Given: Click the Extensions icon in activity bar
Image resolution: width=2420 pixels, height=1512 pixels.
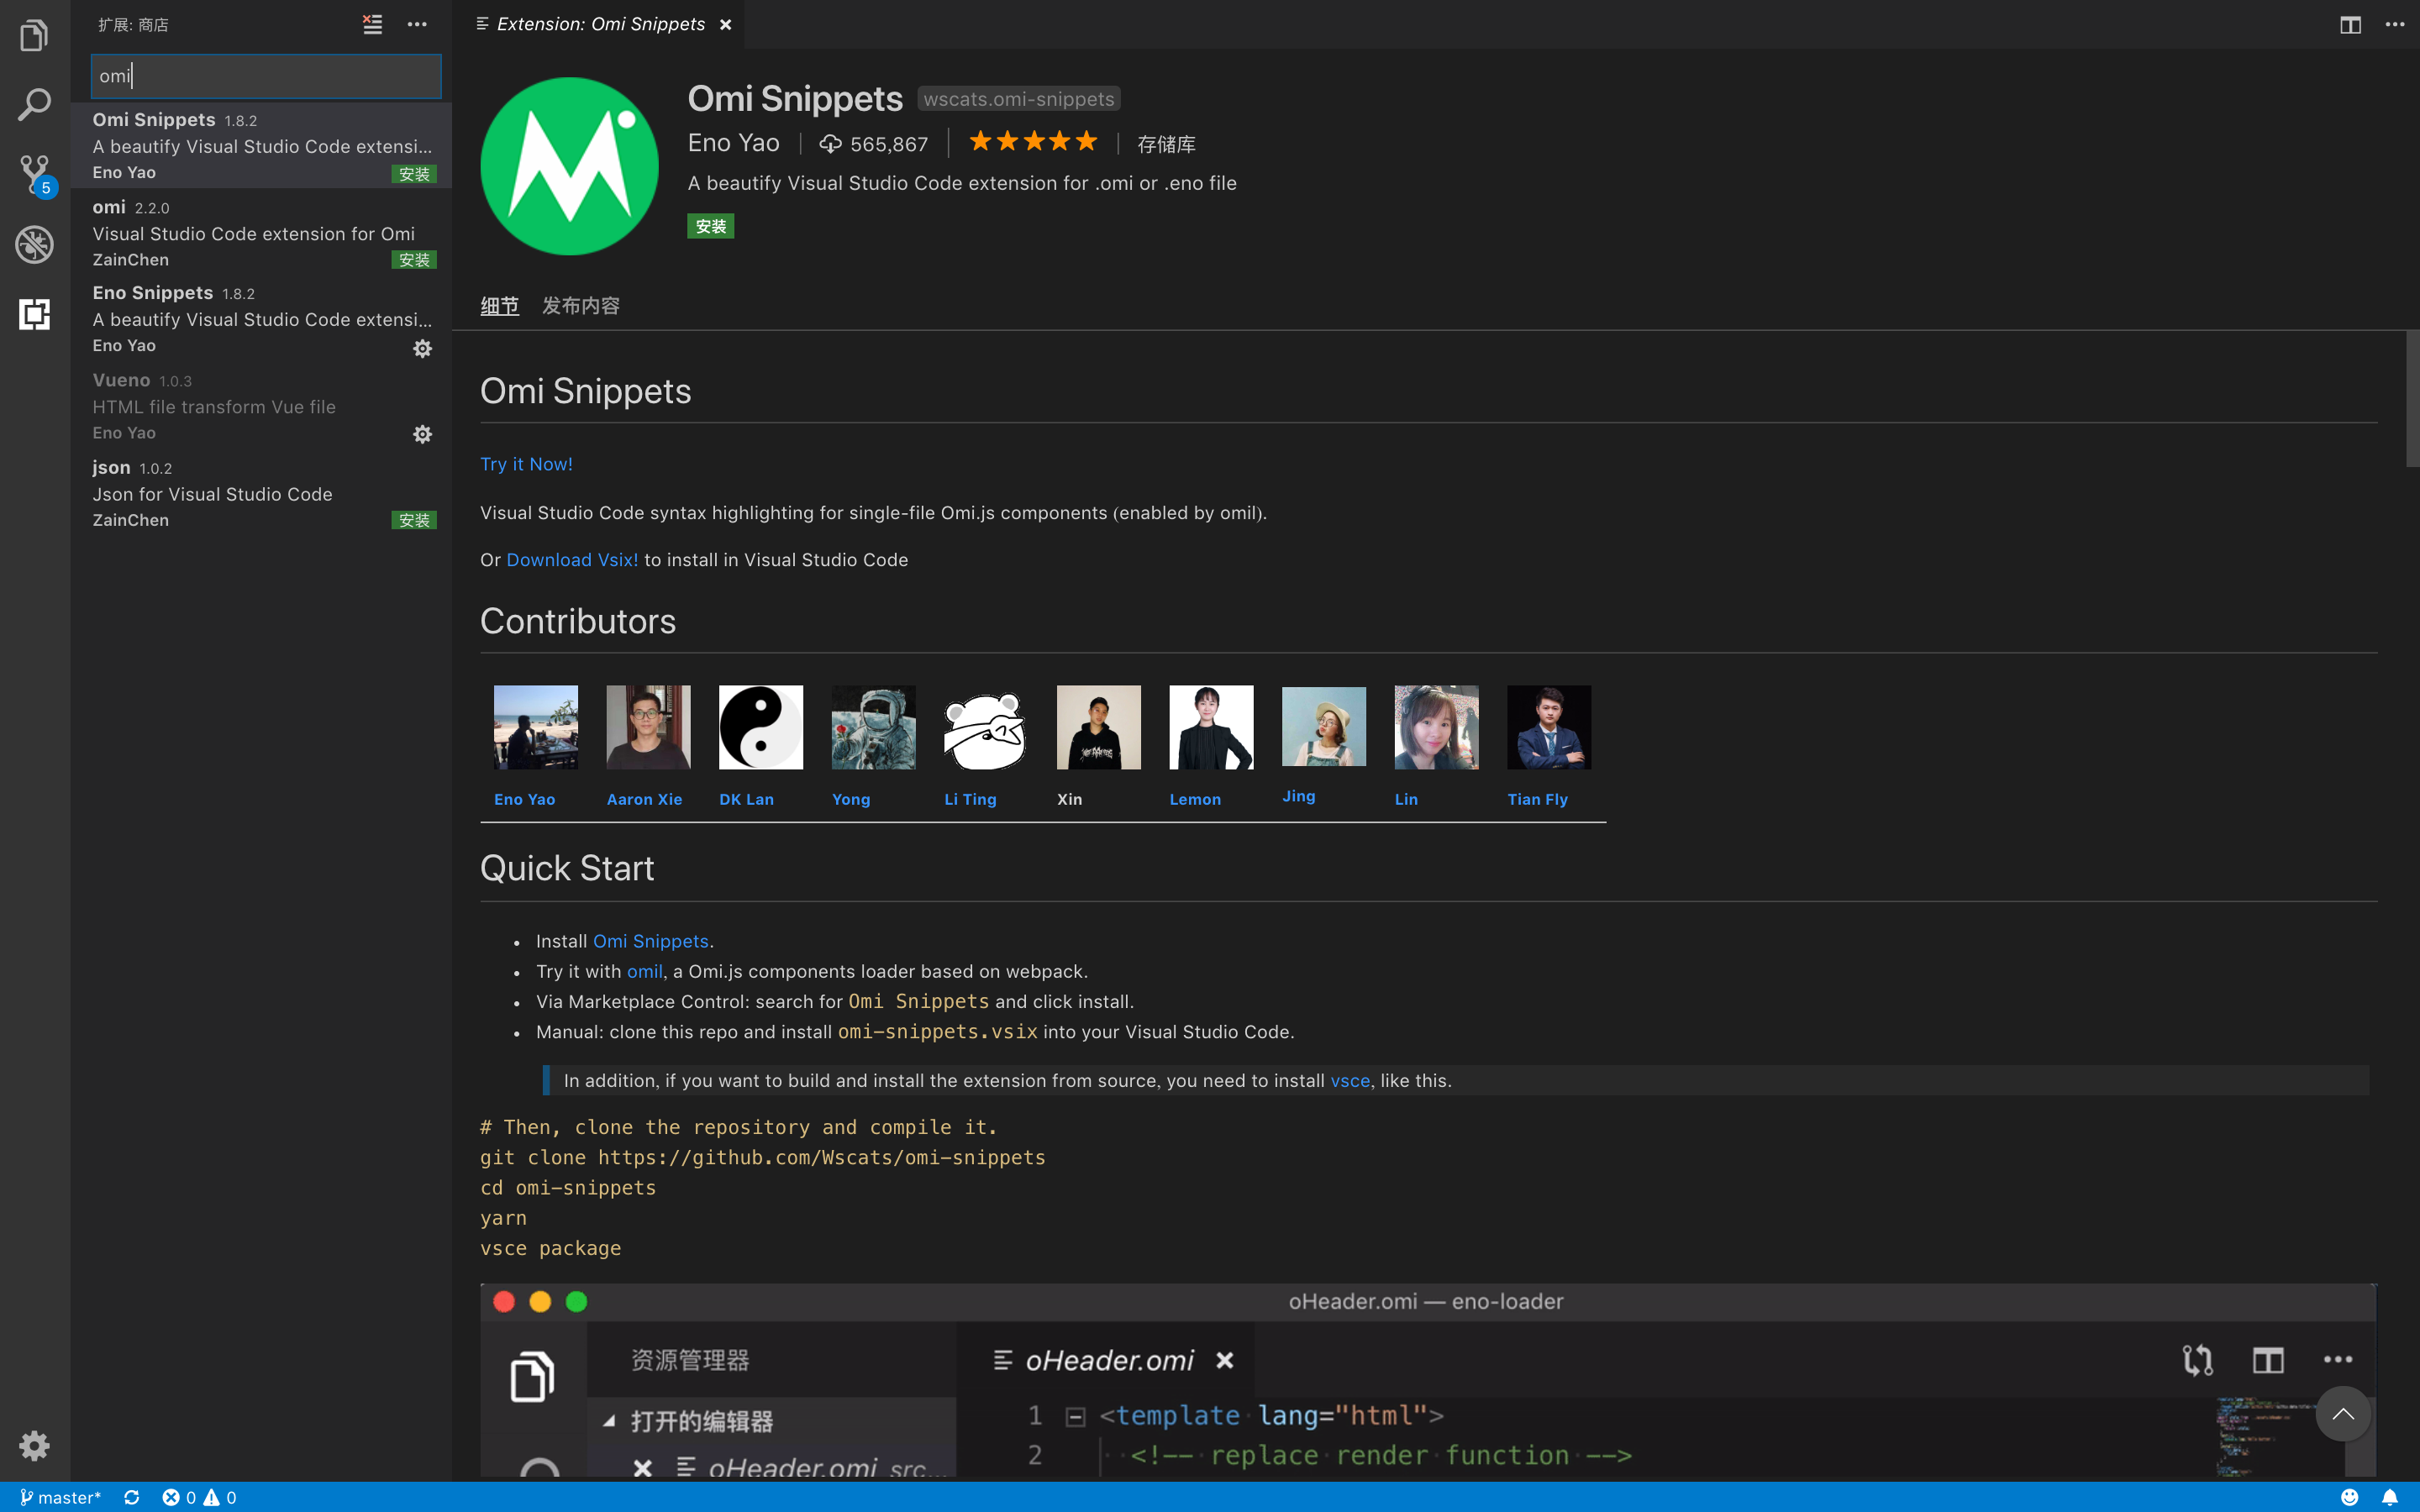Looking at the screenshot, I should (34, 314).
